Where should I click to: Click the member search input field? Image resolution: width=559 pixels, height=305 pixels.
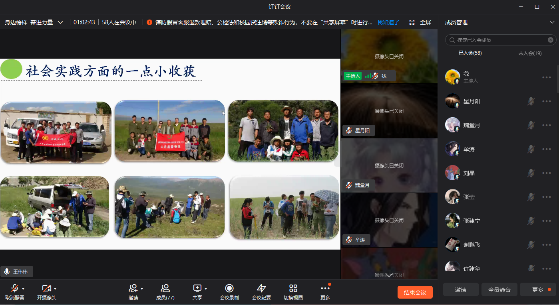point(499,40)
